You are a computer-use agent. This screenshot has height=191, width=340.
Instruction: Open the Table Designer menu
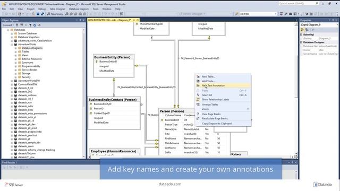(x=57, y=9)
